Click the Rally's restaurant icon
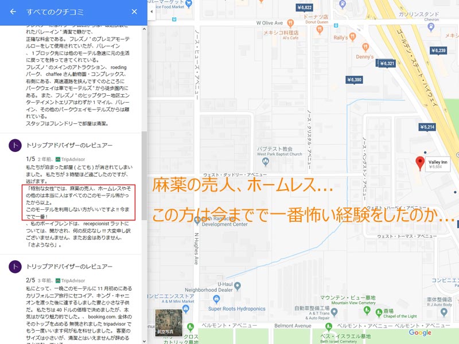 352,37
